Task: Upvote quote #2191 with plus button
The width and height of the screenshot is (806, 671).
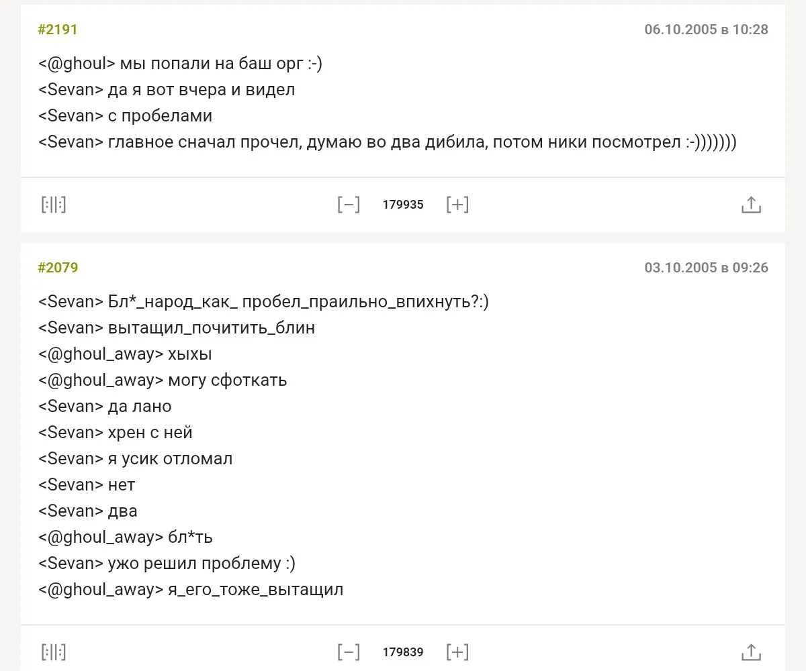Action: tap(457, 205)
